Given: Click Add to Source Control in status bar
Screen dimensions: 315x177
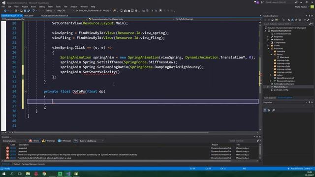Looking at the screenshot, I should point(300,169).
